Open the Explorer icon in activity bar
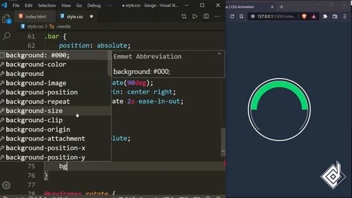This screenshot has width=352, height=198. 7,19
